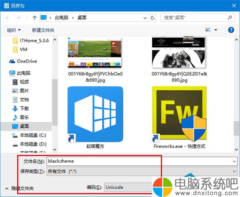Refresh the current folder listing
Viewport: 240px width, 197px height.
click(152, 18)
